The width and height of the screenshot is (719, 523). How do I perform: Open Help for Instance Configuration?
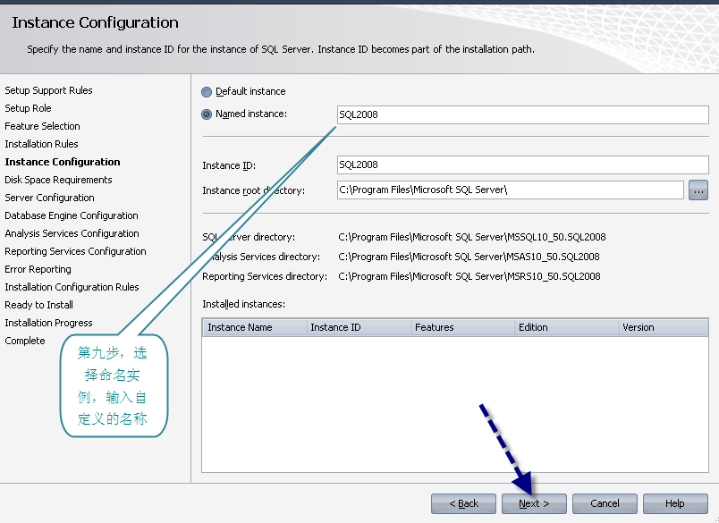[x=675, y=503]
